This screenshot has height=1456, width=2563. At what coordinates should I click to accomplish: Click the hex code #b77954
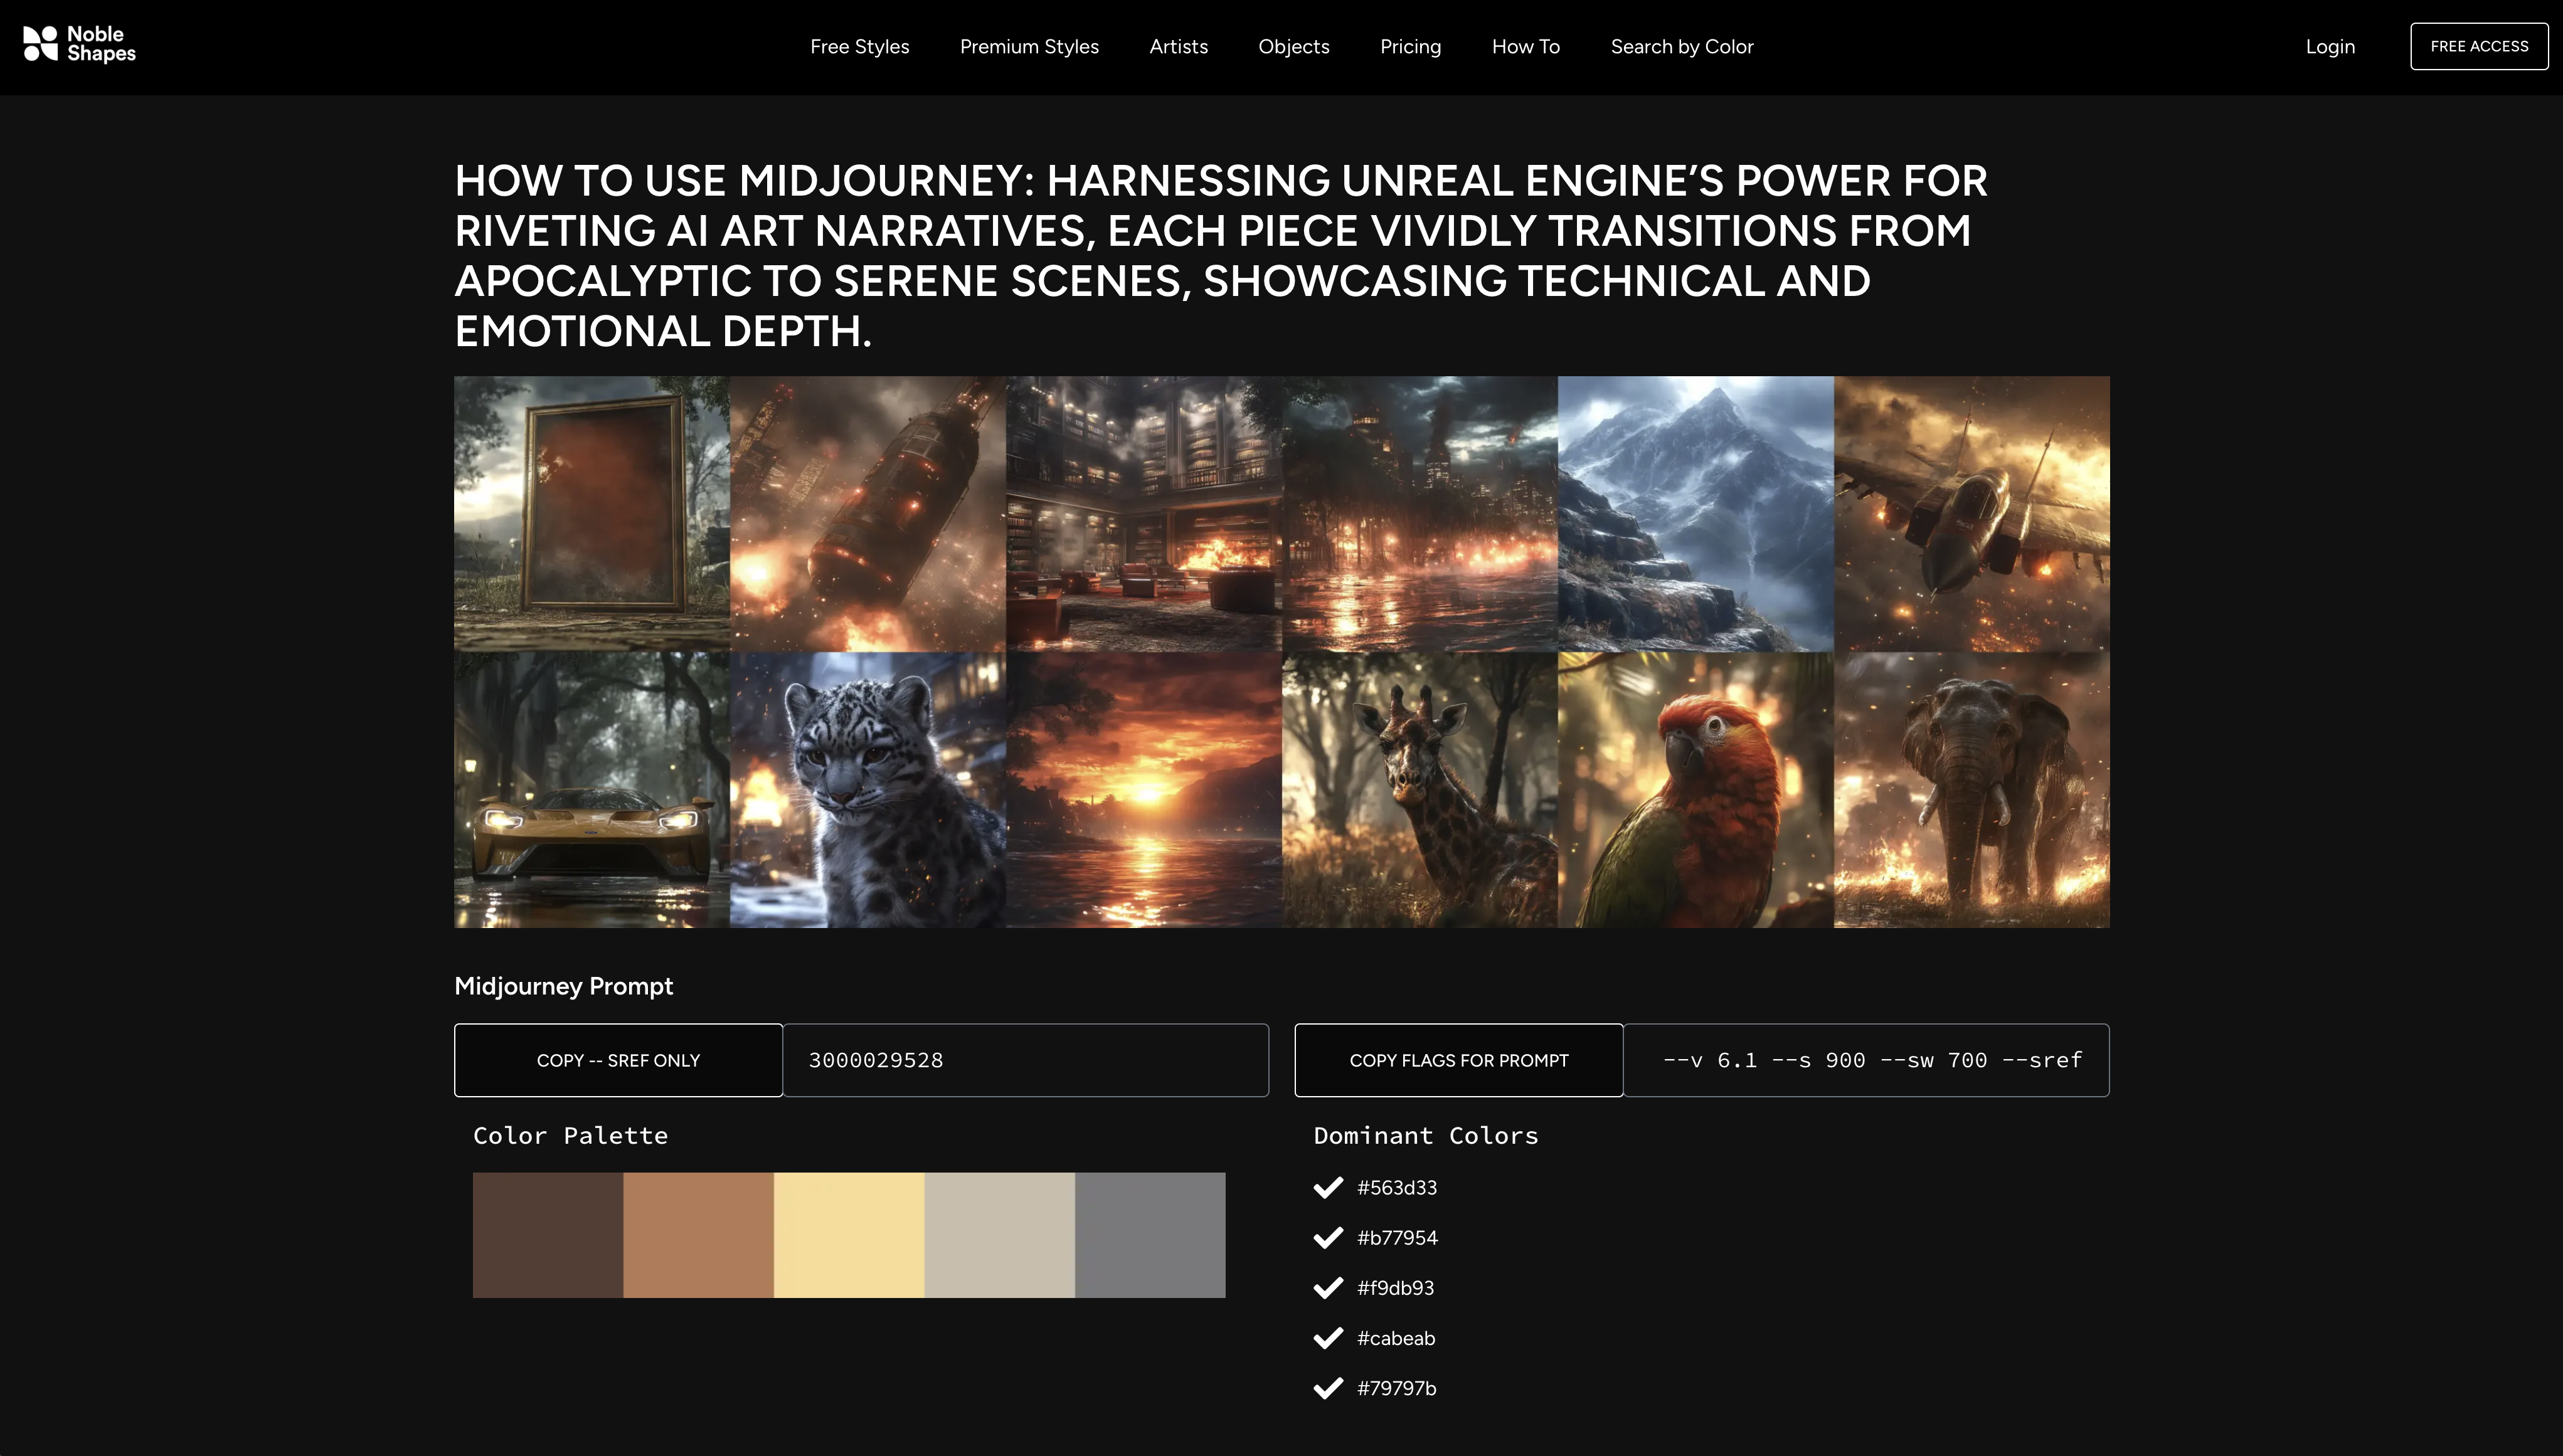click(1396, 1238)
